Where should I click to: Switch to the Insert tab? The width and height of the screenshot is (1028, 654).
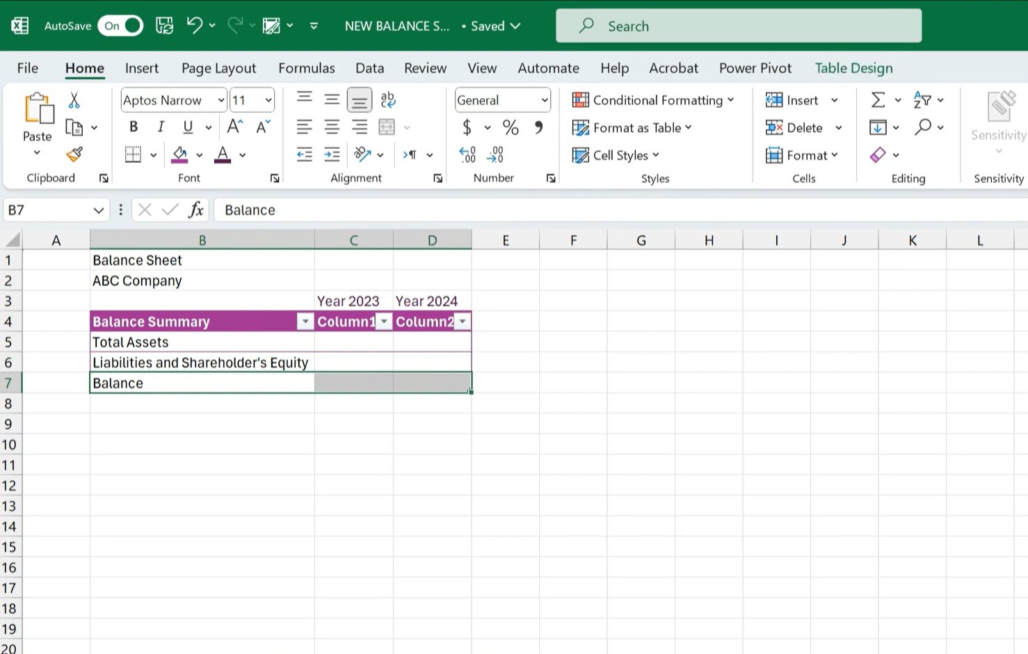pos(142,68)
